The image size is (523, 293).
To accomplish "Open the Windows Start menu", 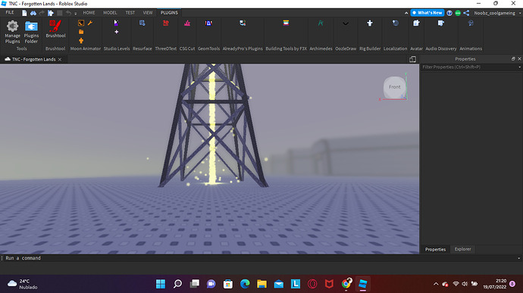I will tap(161, 284).
